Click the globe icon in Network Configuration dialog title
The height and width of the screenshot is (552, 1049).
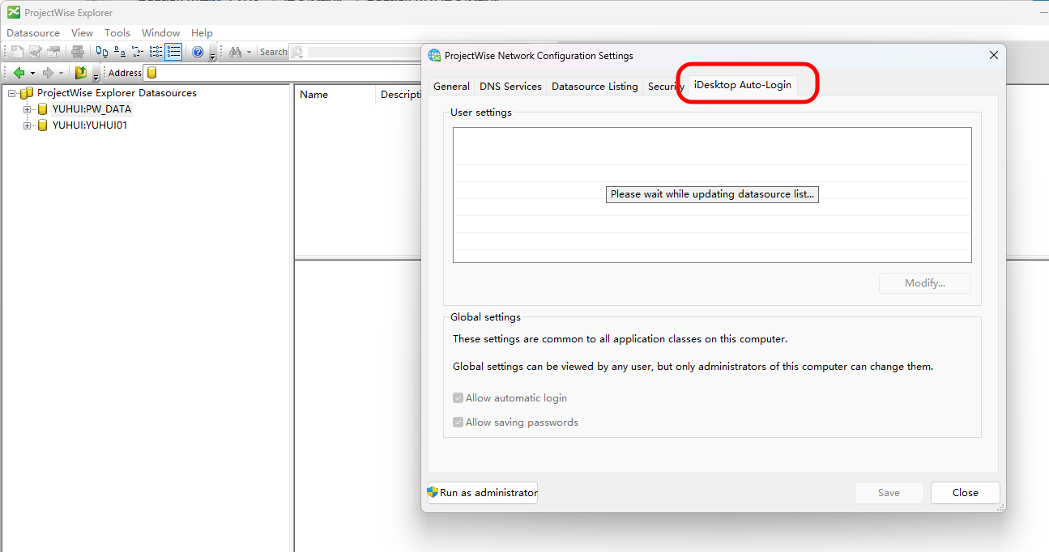point(435,56)
